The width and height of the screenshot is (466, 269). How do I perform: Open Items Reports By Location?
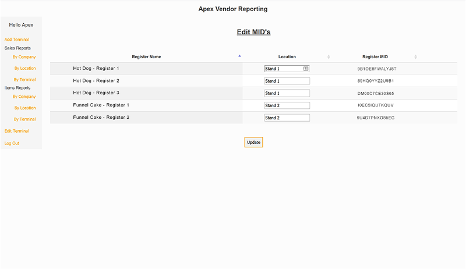(x=25, y=108)
